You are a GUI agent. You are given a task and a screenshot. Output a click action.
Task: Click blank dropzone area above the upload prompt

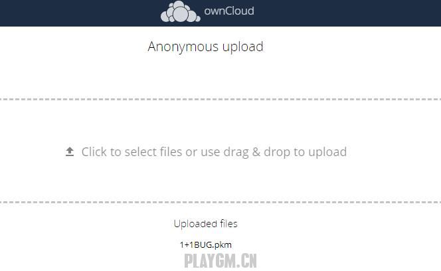click(x=220, y=122)
